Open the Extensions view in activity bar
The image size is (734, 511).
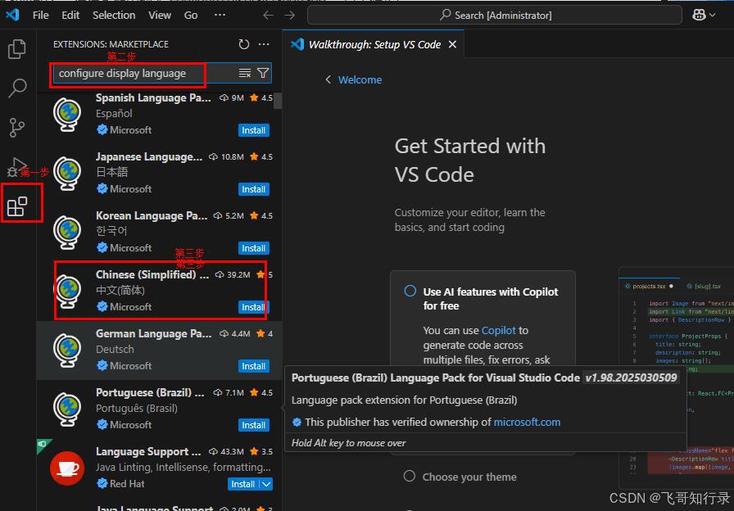pos(17,206)
